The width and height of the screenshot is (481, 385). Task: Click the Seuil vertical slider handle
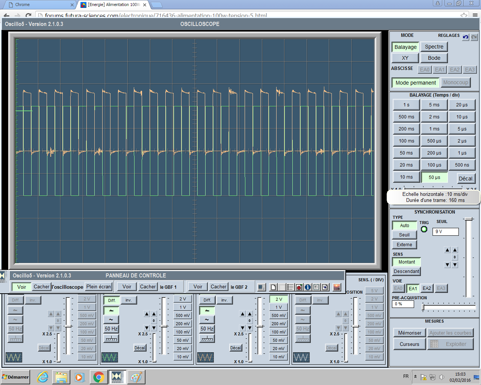[468, 219]
